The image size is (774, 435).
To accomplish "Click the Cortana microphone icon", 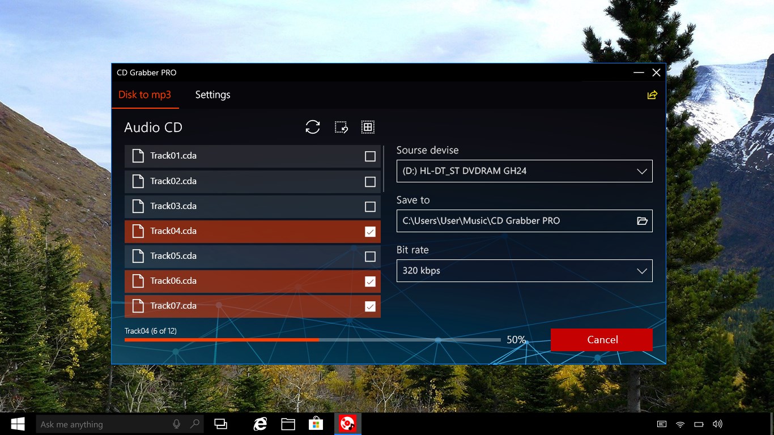I will point(177,424).
